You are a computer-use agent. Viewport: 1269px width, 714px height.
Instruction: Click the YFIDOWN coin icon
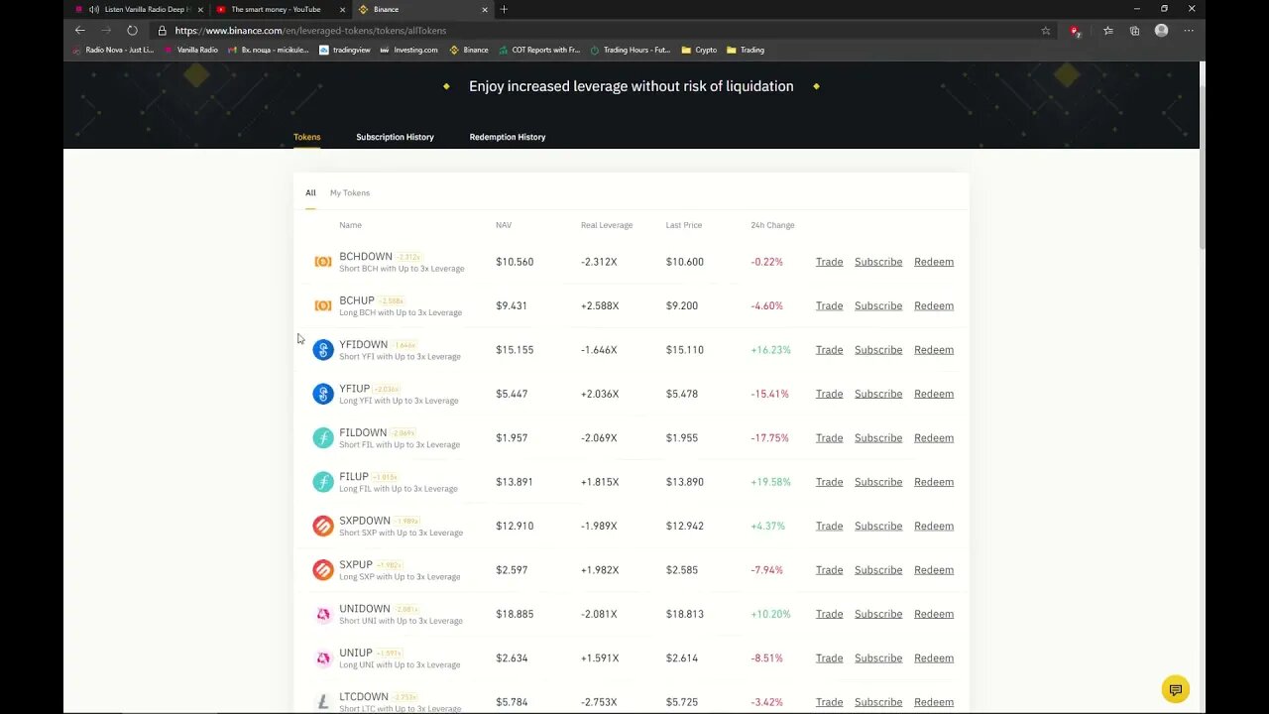323,349
